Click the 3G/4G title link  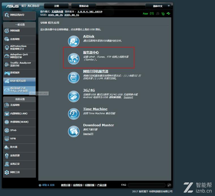point(89,90)
